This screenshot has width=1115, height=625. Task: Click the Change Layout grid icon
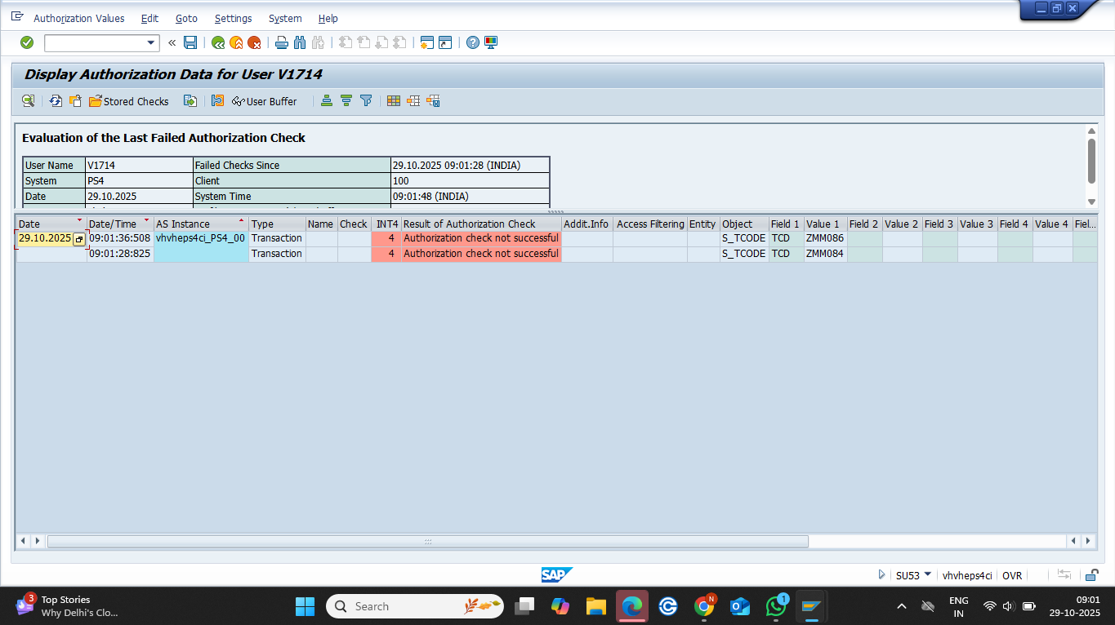[x=394, y=101]
